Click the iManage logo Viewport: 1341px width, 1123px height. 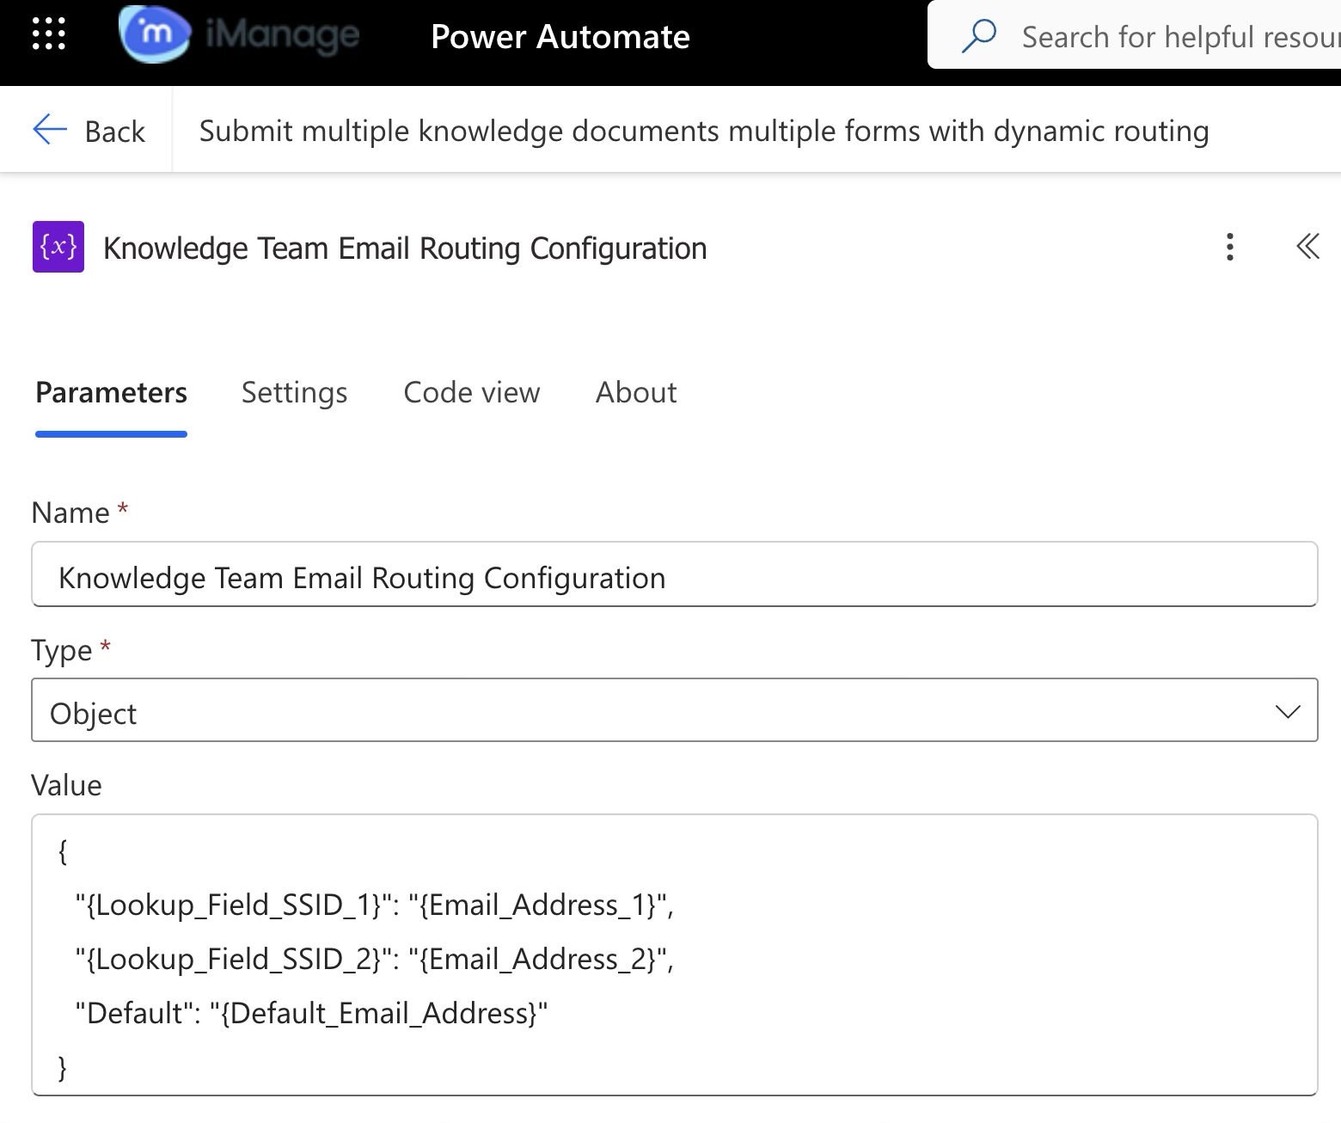pyautogui.click(x=240, y=34)
